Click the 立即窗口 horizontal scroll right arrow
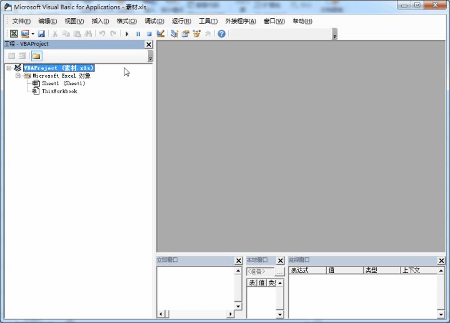450x323 pixels. 230,314
